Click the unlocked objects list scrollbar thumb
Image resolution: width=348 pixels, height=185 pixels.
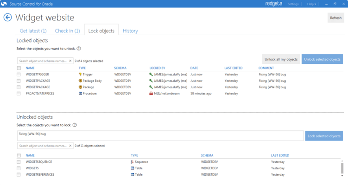(342, 168)
